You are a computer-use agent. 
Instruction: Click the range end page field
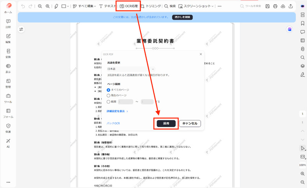tap(147, 102)
